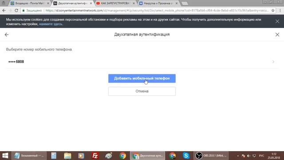Open the media player taskbar icon
Image resolution: width=284 pixels, height=160 pixels.
[x=81, y=156]
